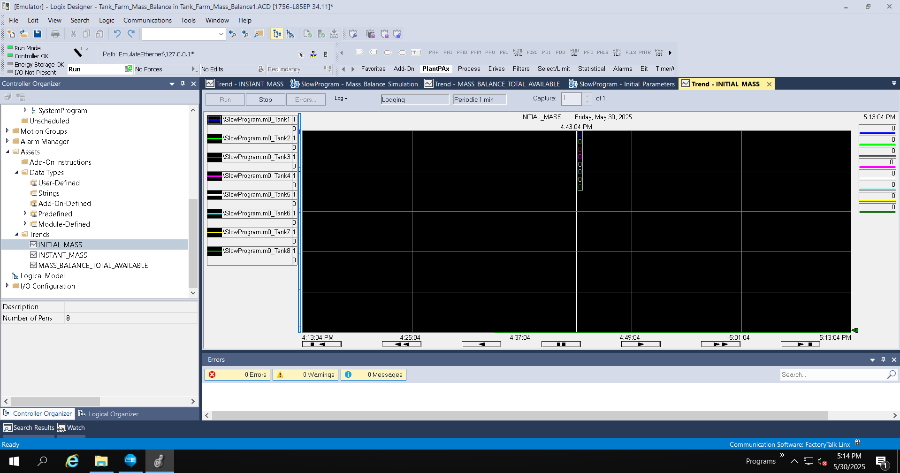Expand the I/O Configuration node
The image size is (900, 473).
7,286
